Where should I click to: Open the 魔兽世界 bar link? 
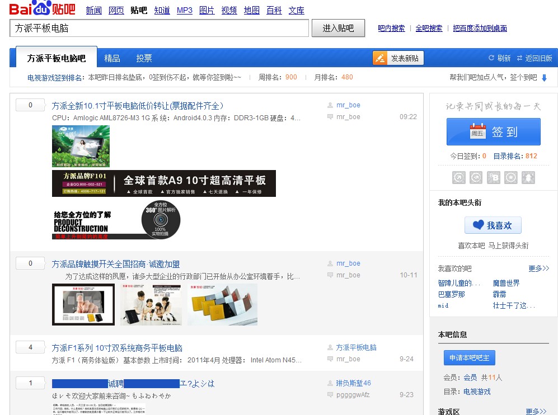click(x=506, y=283)
